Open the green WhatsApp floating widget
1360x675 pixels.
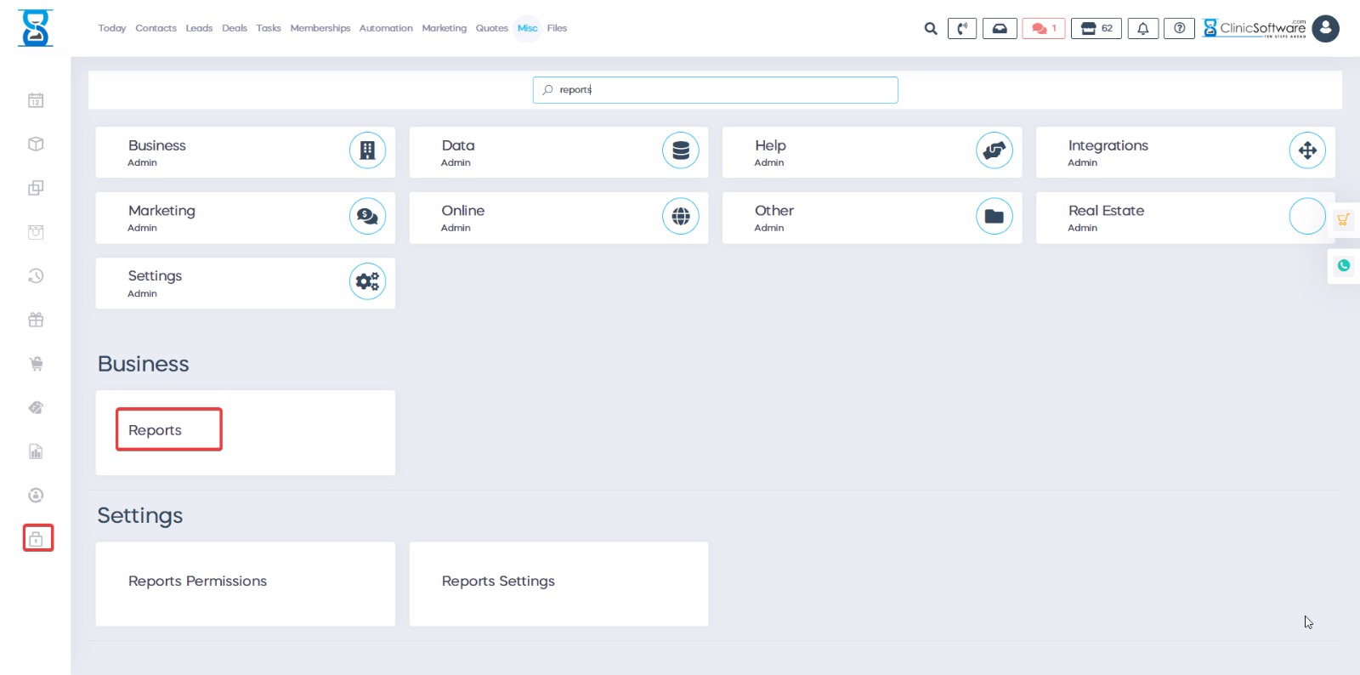coord(1343,265)
